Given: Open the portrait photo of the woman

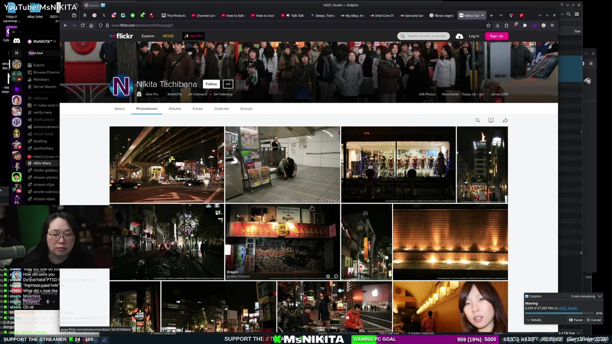Looking at the screenshot, I should pyautogui.click(x=450, y=306).
